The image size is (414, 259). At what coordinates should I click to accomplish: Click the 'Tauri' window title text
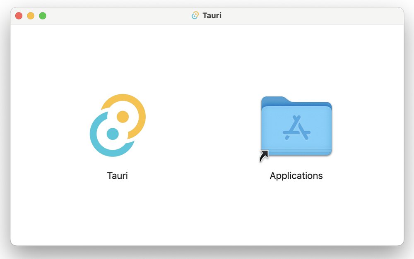coord(212,15)
